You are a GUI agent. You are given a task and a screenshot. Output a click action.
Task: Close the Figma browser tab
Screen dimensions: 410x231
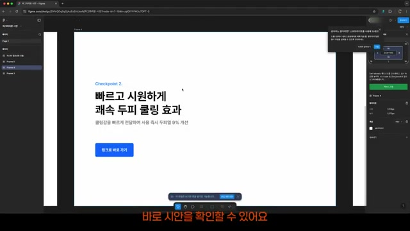56,4
